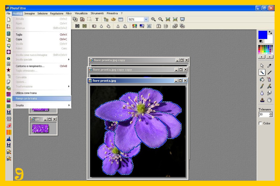Select the Blur water drop tool
This screenshot has width=280, height=186.
tap(262, 93)
